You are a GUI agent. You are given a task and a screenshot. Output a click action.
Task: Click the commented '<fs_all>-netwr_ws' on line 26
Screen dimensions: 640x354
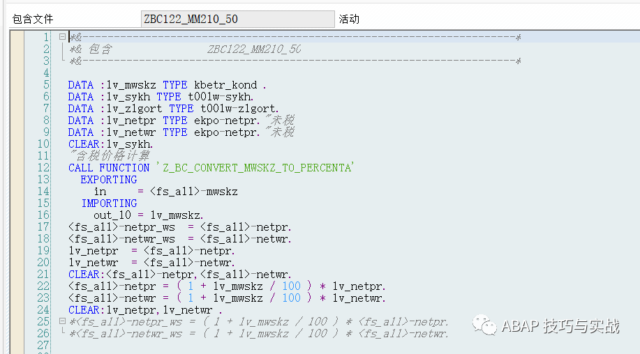click(x=129, y=333)
